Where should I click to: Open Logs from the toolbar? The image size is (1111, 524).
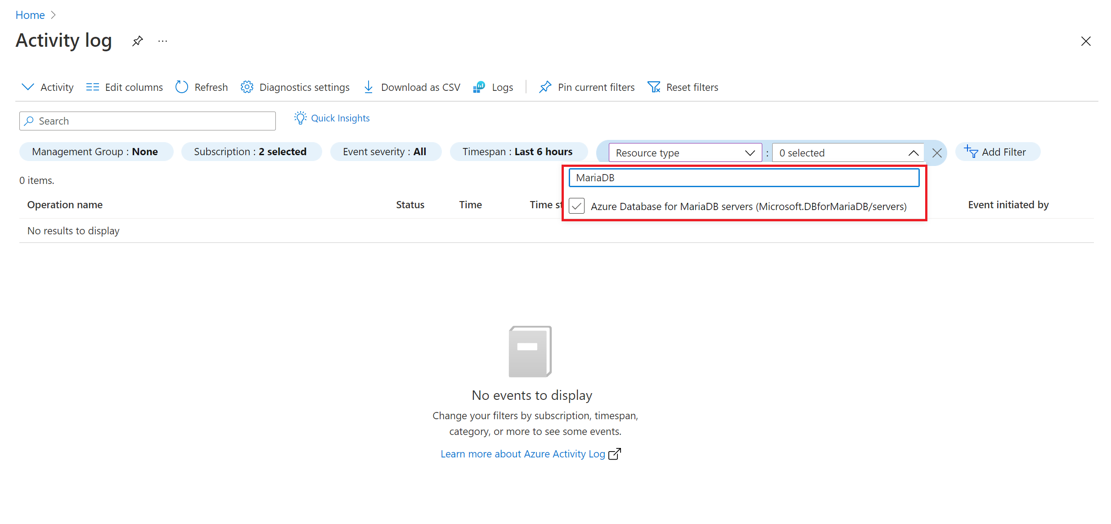(x=493, y=87)
